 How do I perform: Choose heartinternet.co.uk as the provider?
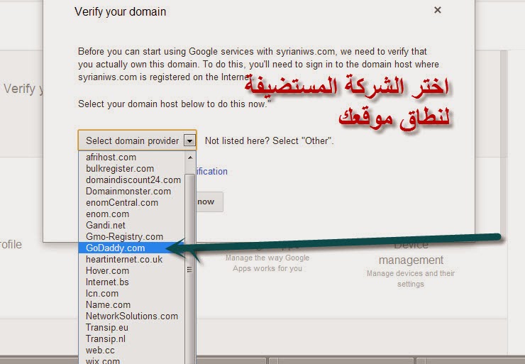coord(131,260)
